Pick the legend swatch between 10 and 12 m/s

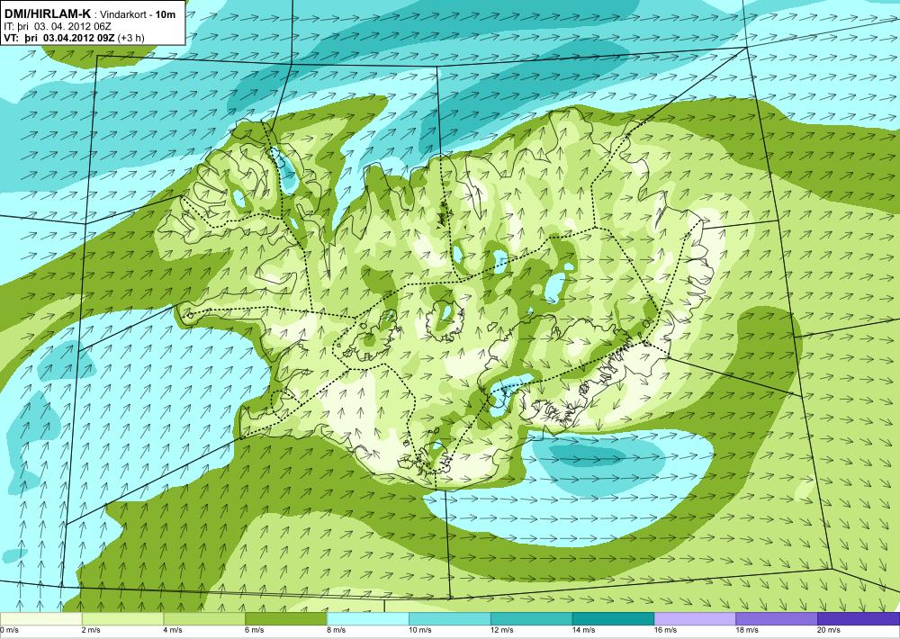pyautogui.click(x=449, y=619)
